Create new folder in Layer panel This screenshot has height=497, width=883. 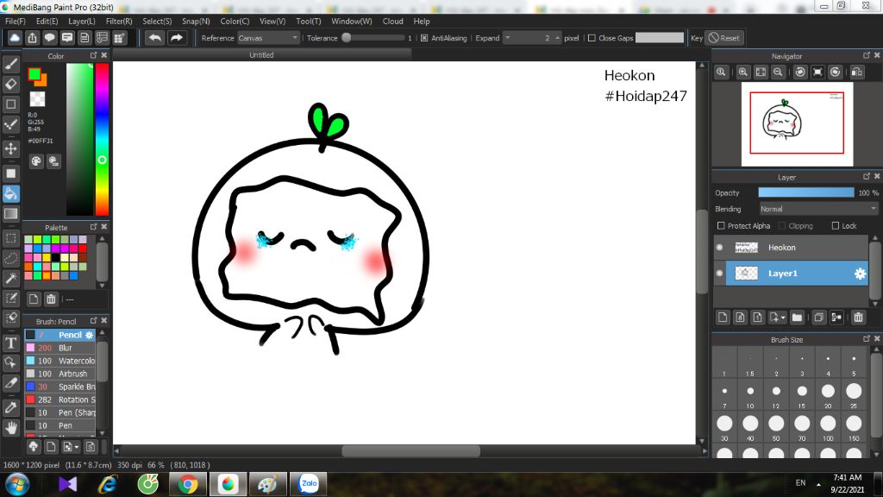tap(797, 318)
